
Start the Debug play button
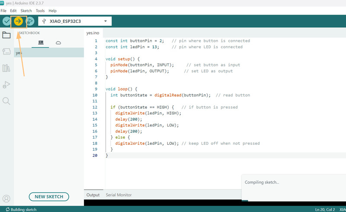[x=30, y=22]
